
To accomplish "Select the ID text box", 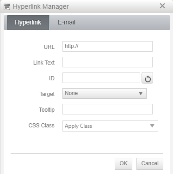I will point(101,78).
